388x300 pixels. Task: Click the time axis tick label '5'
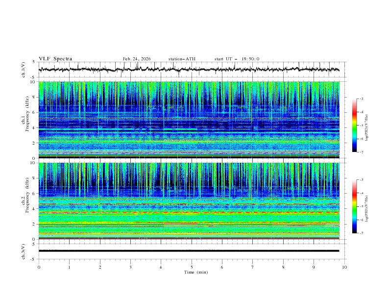[192, 267]
